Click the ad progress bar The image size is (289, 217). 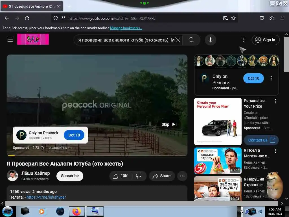tap(97, 156)
